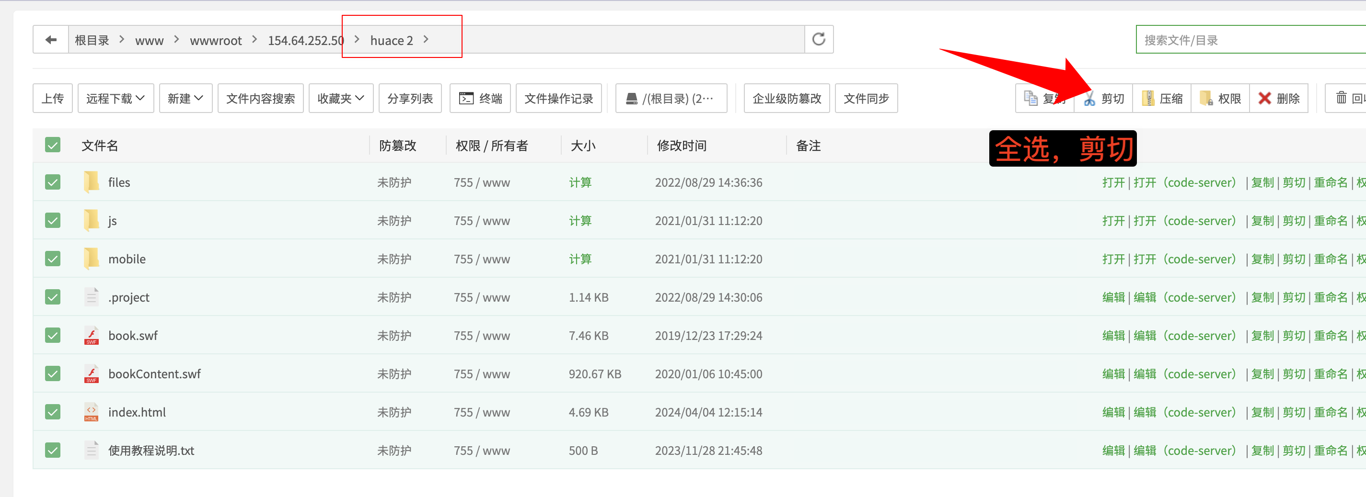Expand the 远程下载 dropdown
The image size is (1366, 497).
(115, 98)
